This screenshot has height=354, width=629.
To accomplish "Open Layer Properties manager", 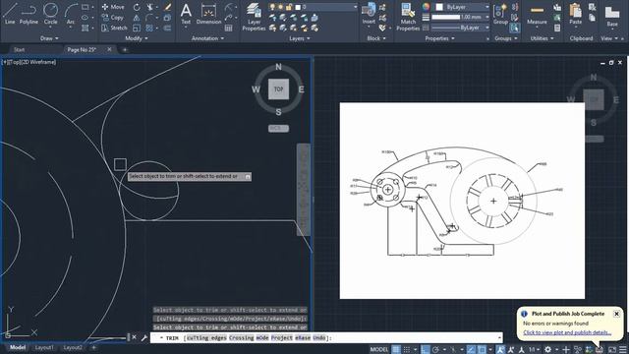I will pyautogui.click(x=254, y=17).
